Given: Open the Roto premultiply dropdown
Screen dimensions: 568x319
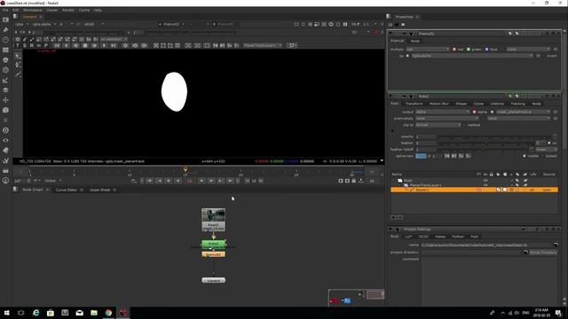Looking at the screenshot, I should pos(447,118).
